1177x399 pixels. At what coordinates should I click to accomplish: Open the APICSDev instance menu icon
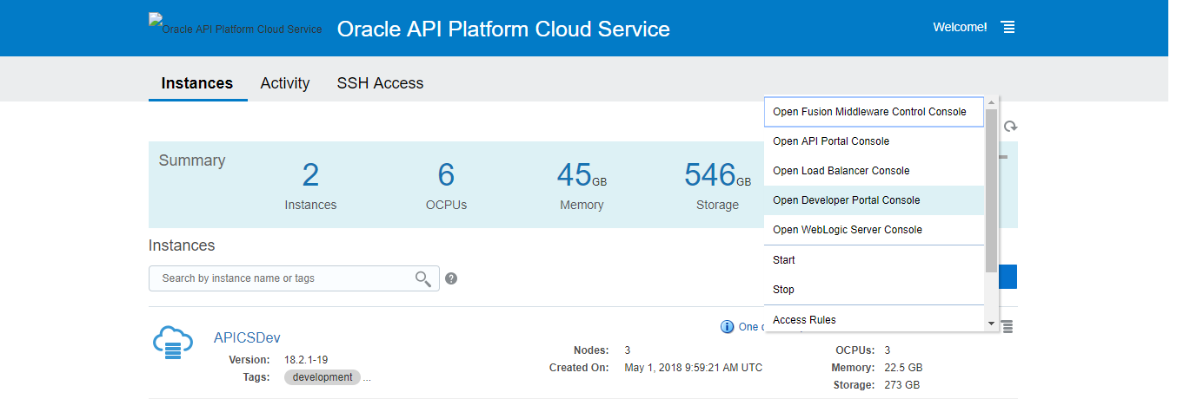[1007, 326]
